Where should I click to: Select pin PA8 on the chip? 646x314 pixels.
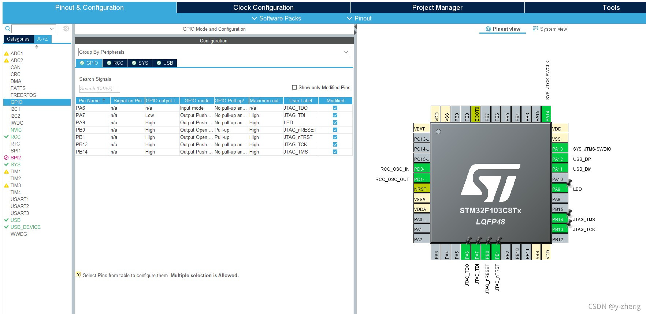[x=560, y=199]
